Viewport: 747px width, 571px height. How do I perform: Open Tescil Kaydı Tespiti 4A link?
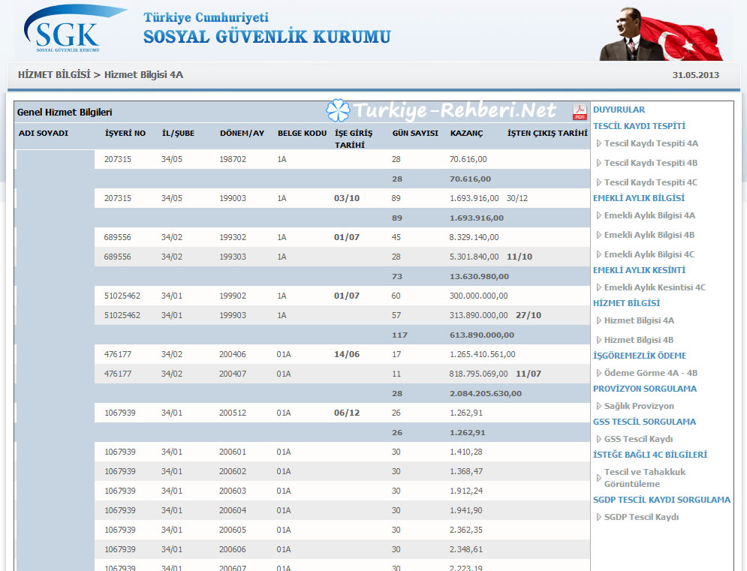[x=651, y=143]
